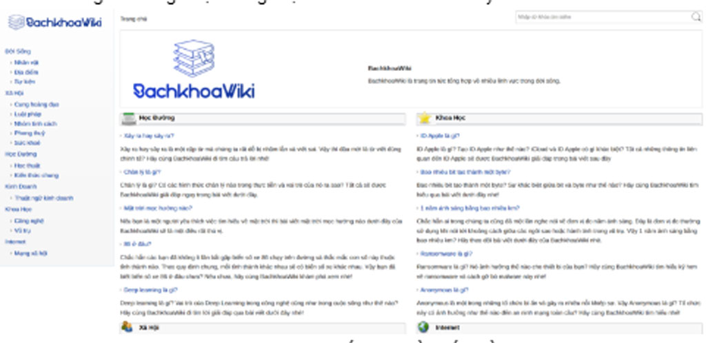706x343 pixels.
Task: Open the 'Bao nhiêu bit tạo thành một byte?' article
Action: click(465, 171)
